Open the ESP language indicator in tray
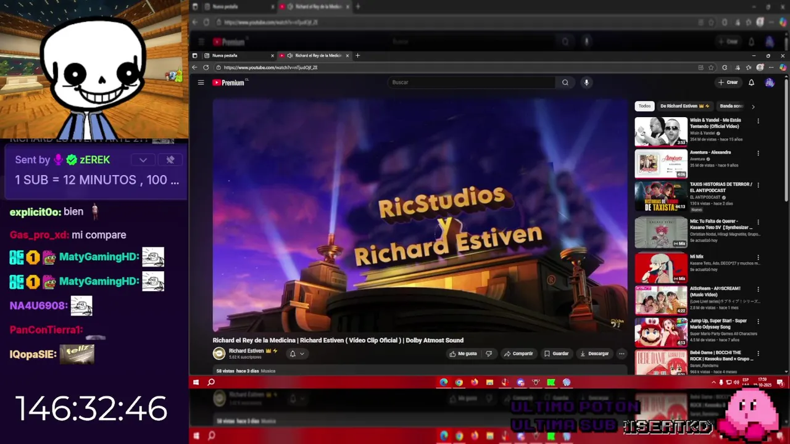 [x=746, y=381]
